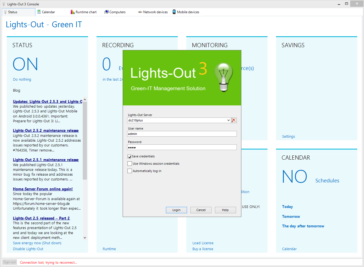
Task: Switch to the Status tab
Action: [18, 12]
